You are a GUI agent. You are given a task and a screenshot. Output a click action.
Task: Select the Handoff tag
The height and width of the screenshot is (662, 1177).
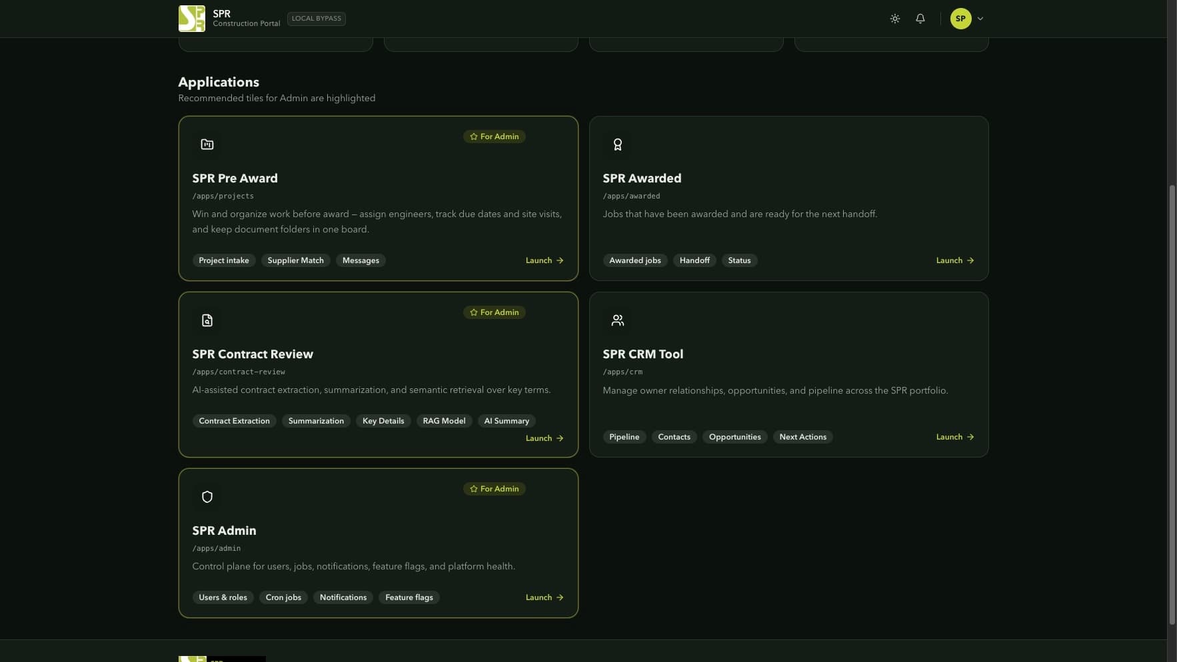[694, 260]
